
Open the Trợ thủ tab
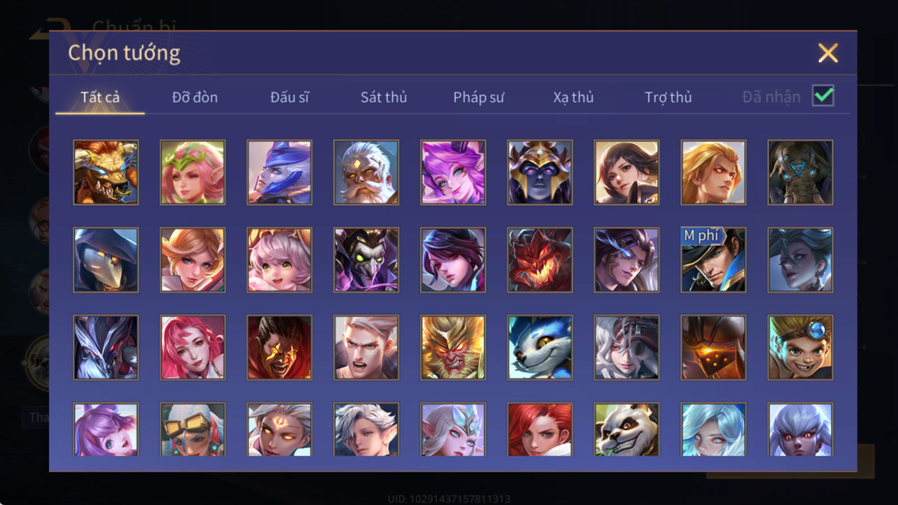(x=668, y=97)
